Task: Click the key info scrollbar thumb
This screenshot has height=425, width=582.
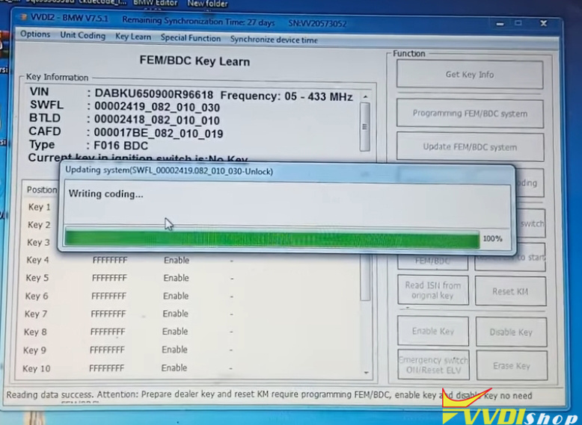Action: (365, 127)
